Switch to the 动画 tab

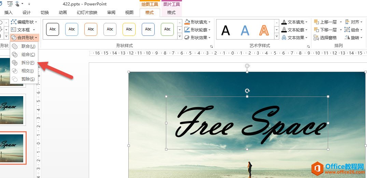(63, 13)
